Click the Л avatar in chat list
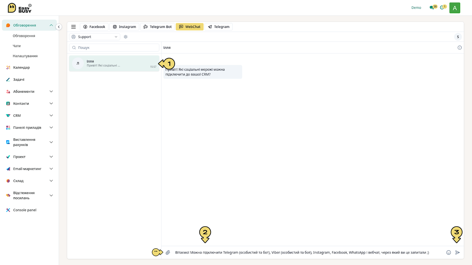Viewport: 472px width, 265px height. click(x=78, y=63)
